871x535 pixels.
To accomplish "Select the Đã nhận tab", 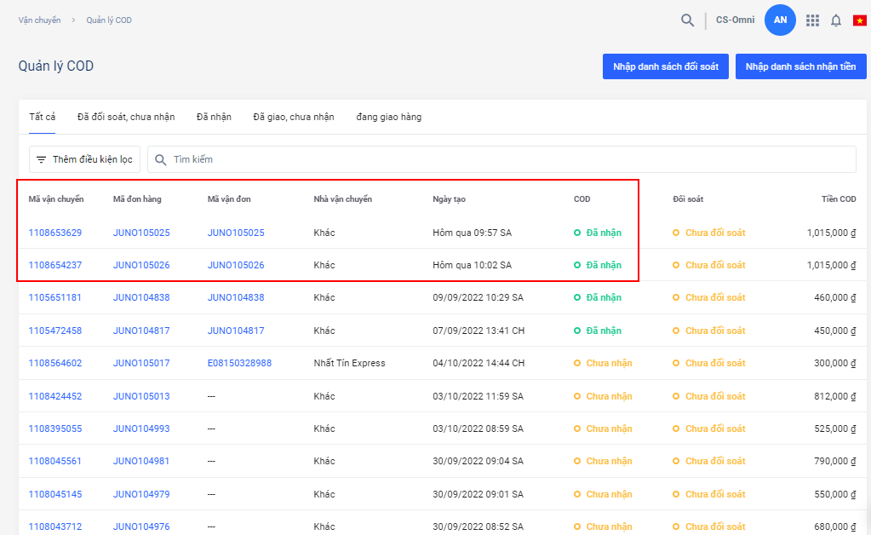I will (214, 117).
